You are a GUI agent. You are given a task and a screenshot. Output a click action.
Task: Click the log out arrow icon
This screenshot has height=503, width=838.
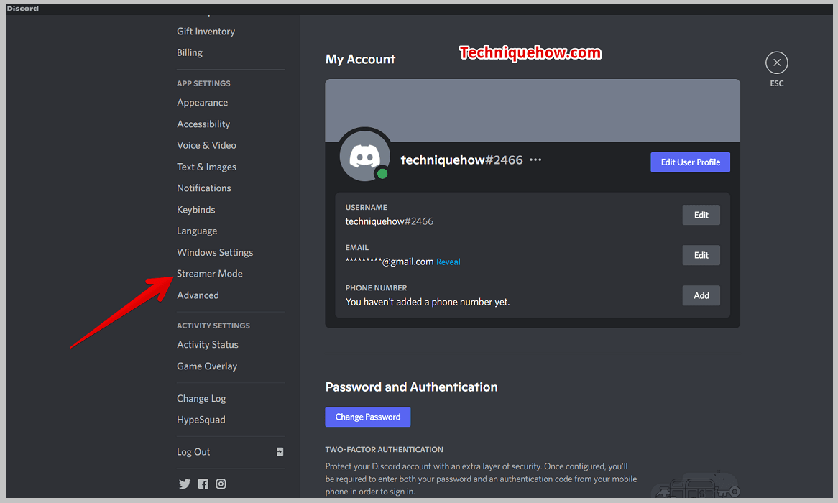(280, 452)
